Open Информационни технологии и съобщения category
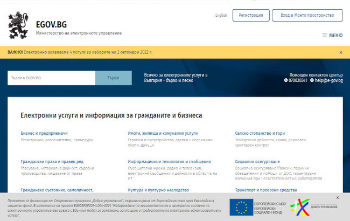The image size is (350, 221). (169, 162)
